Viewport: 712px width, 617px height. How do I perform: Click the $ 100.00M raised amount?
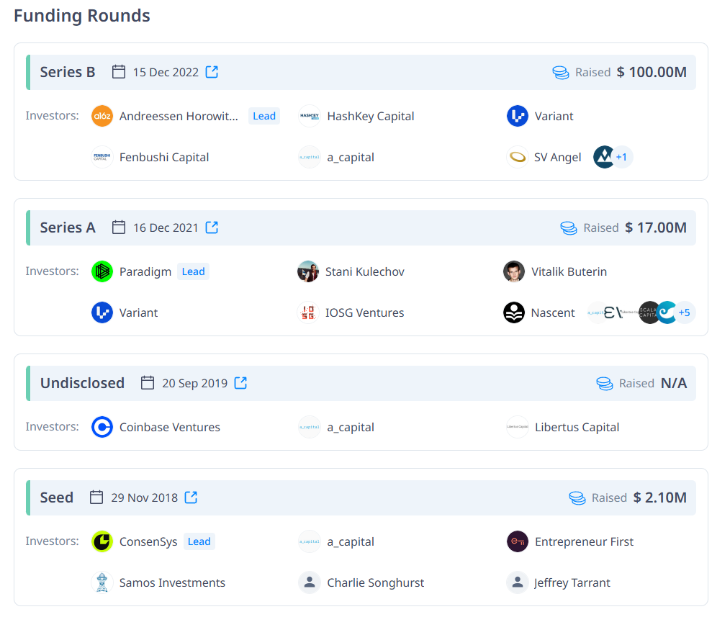click(652, 72)
